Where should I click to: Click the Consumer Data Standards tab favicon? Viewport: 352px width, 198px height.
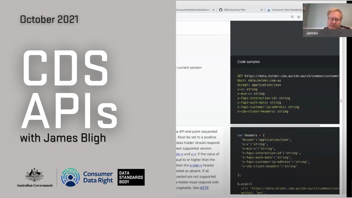(268, 10)
